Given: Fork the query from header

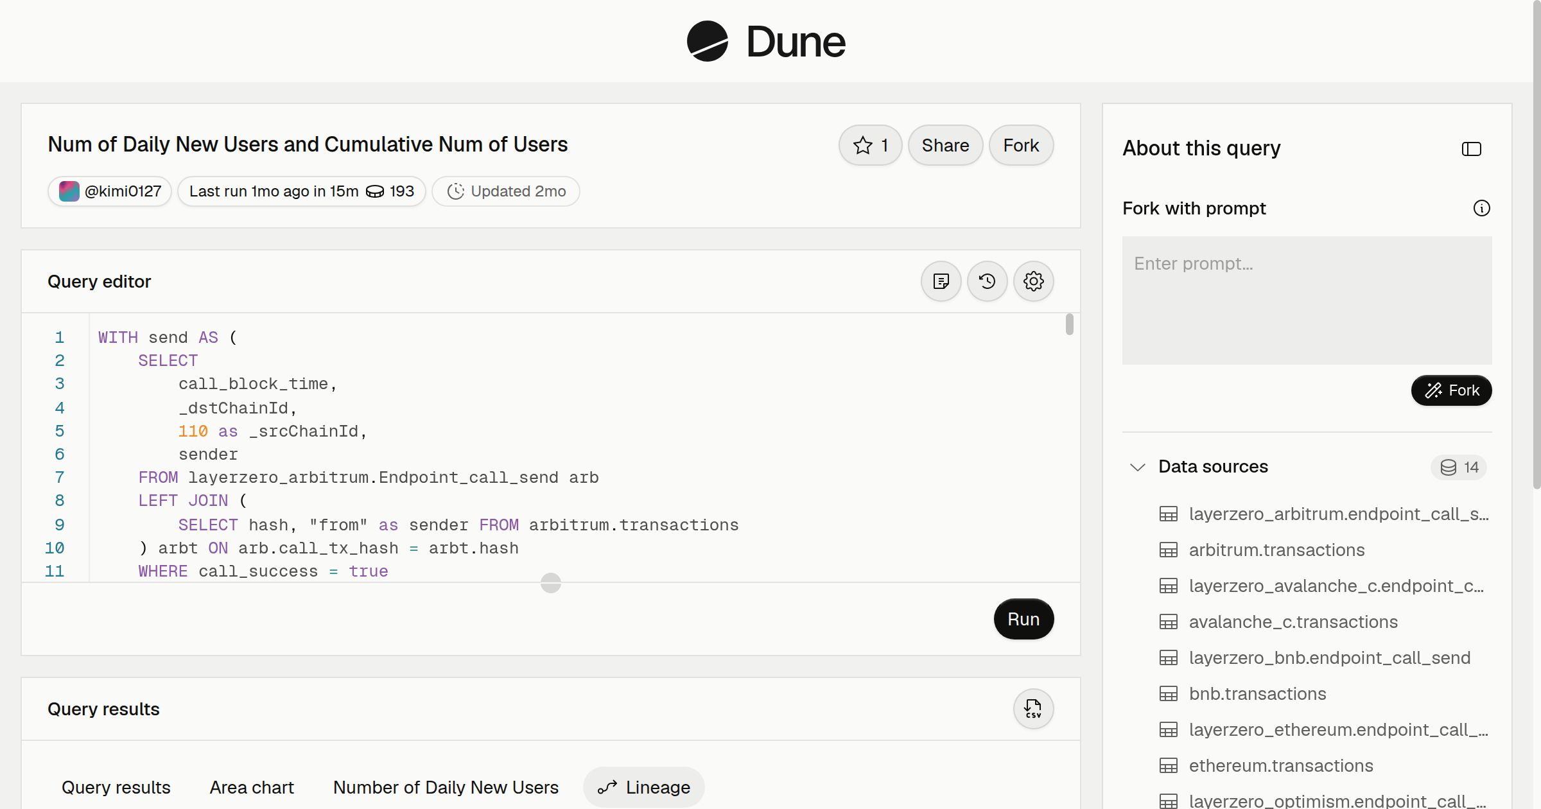Looking at the screenshot, I should [x=1021, y=145].
